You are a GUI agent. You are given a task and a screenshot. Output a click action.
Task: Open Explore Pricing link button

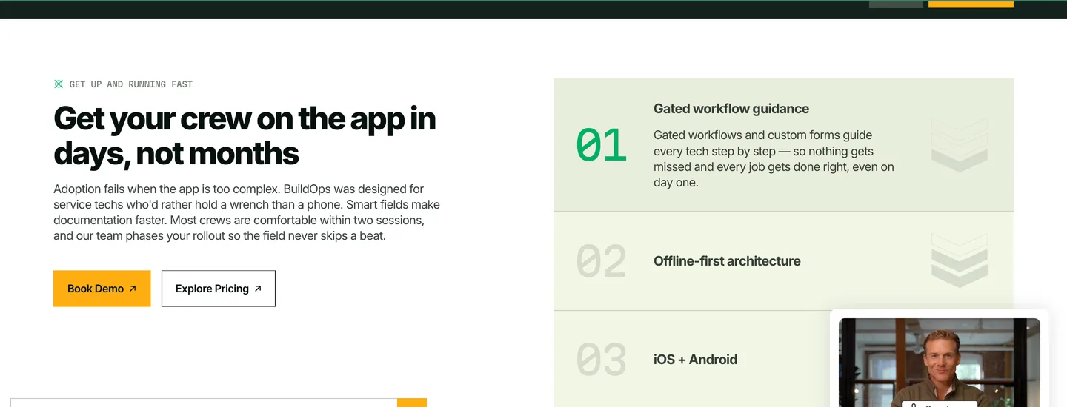(219, 289)
